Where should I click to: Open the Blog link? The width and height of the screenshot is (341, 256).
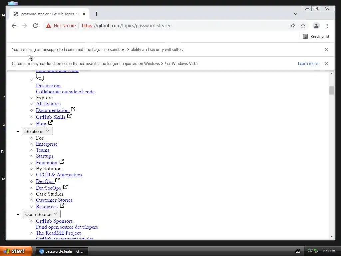pyautogui.click(x=41, y=124)
